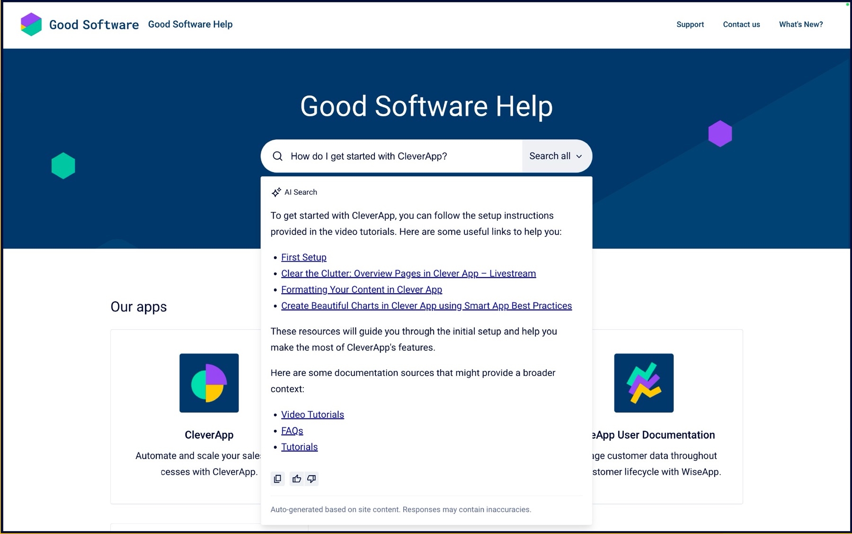This screenshot has width=852, height=534.
Task: Give thumbs up to the AI answer
Action: click(x=297, y=479)
